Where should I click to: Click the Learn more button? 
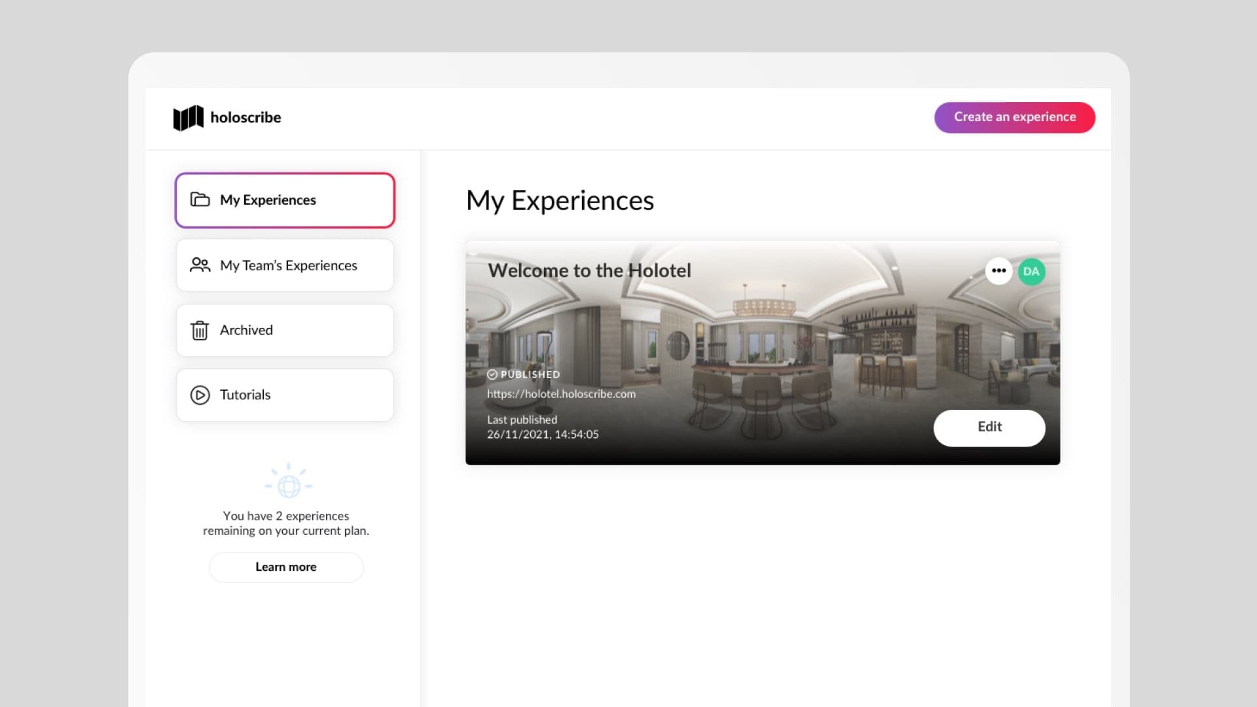[286, 568]
